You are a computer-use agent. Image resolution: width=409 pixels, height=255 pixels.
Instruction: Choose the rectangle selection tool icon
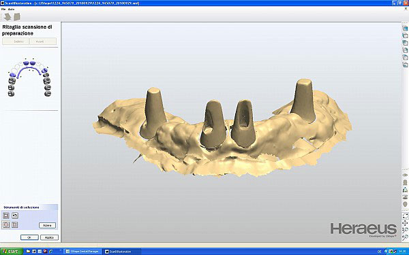click(x=6, y=216)
